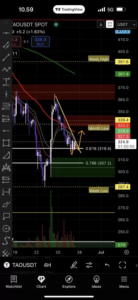Switch to the Watchlist tab
This screenshot has width=138, height=300.
click(x=14, y=282)
